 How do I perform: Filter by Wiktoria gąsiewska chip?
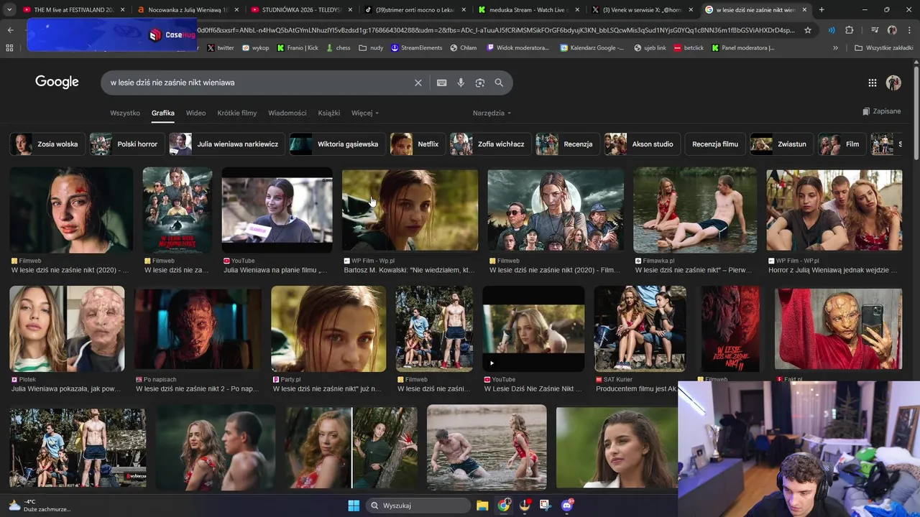point(338,144)
